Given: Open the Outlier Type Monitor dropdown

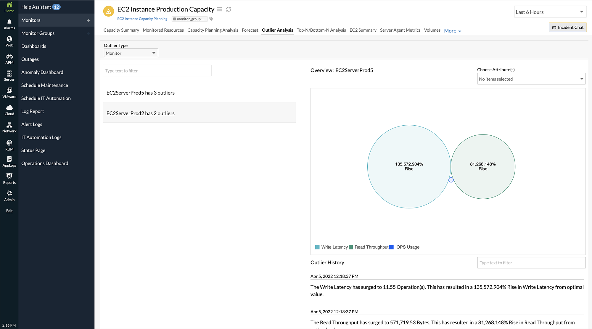Looking at the screenshot, I should click(131, 53).
